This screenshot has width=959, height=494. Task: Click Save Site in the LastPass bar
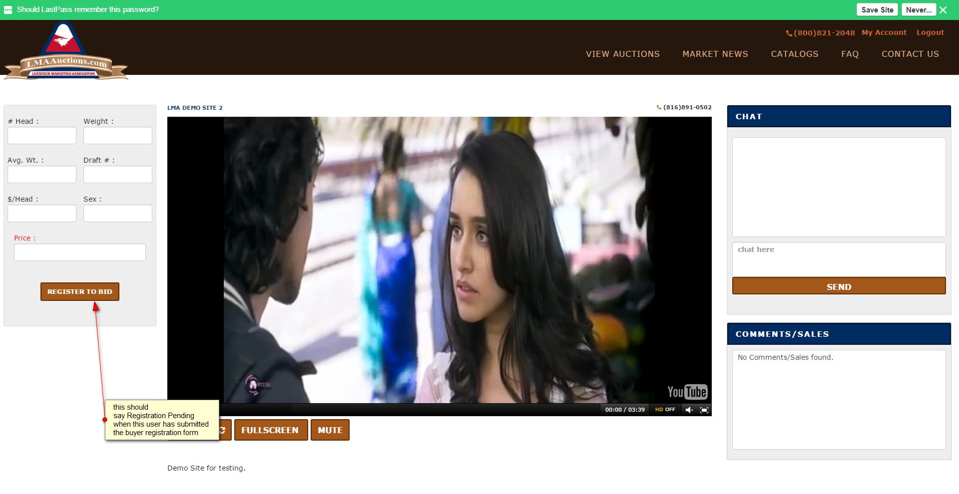[x=877, y=9]
